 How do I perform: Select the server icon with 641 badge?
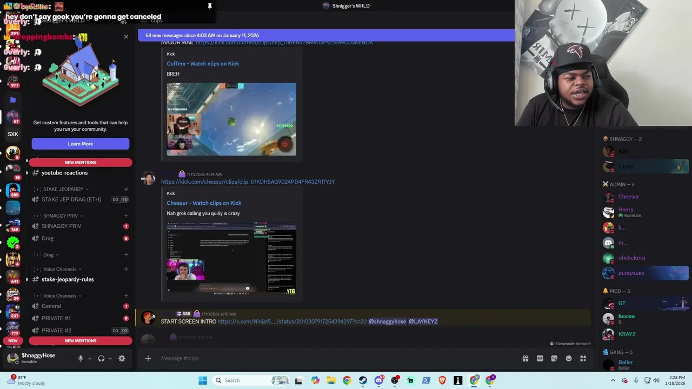[13, 277]
